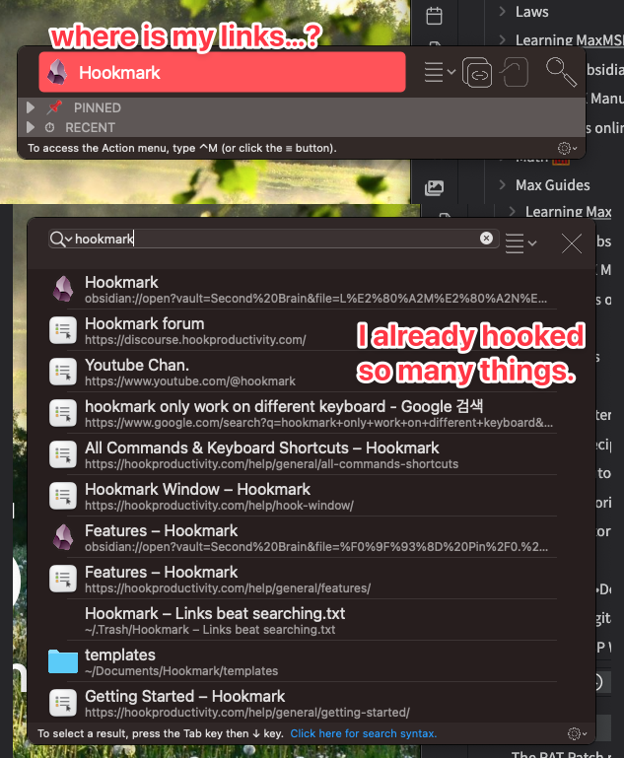Expand the Max Guides folder
This screenshot has width=624, height=758.
coord(502,184)
